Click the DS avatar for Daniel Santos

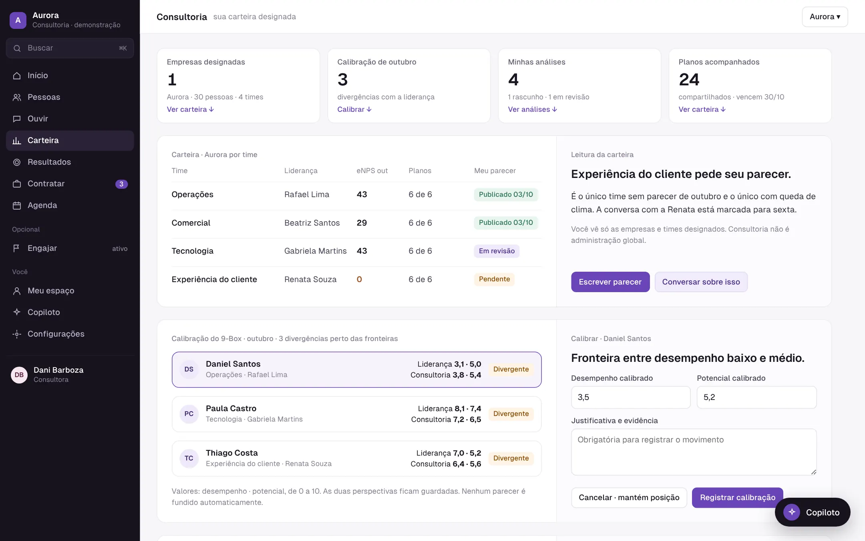(x=189, y=369)
